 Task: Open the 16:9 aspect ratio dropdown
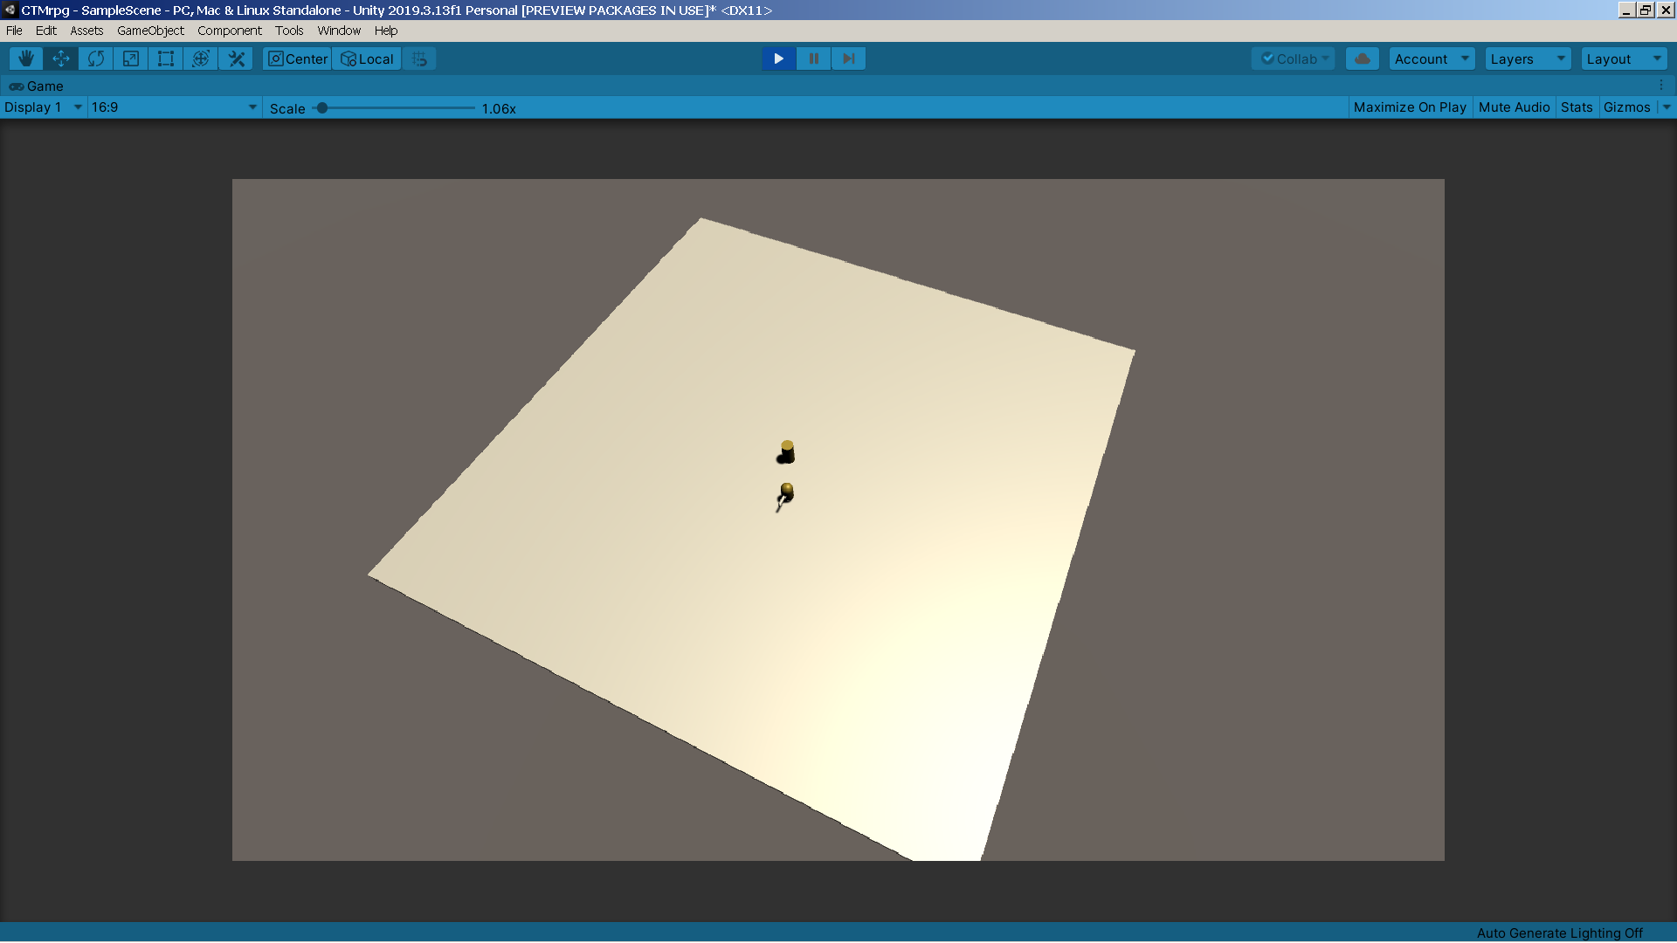tap(174, 107)
